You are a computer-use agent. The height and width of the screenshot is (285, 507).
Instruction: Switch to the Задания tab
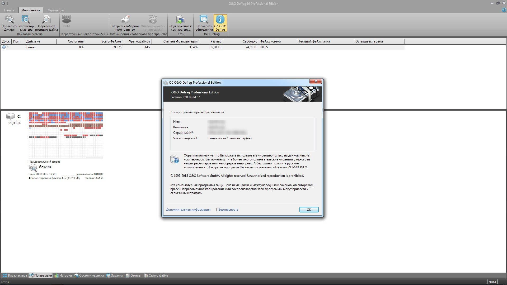(115, 275)
